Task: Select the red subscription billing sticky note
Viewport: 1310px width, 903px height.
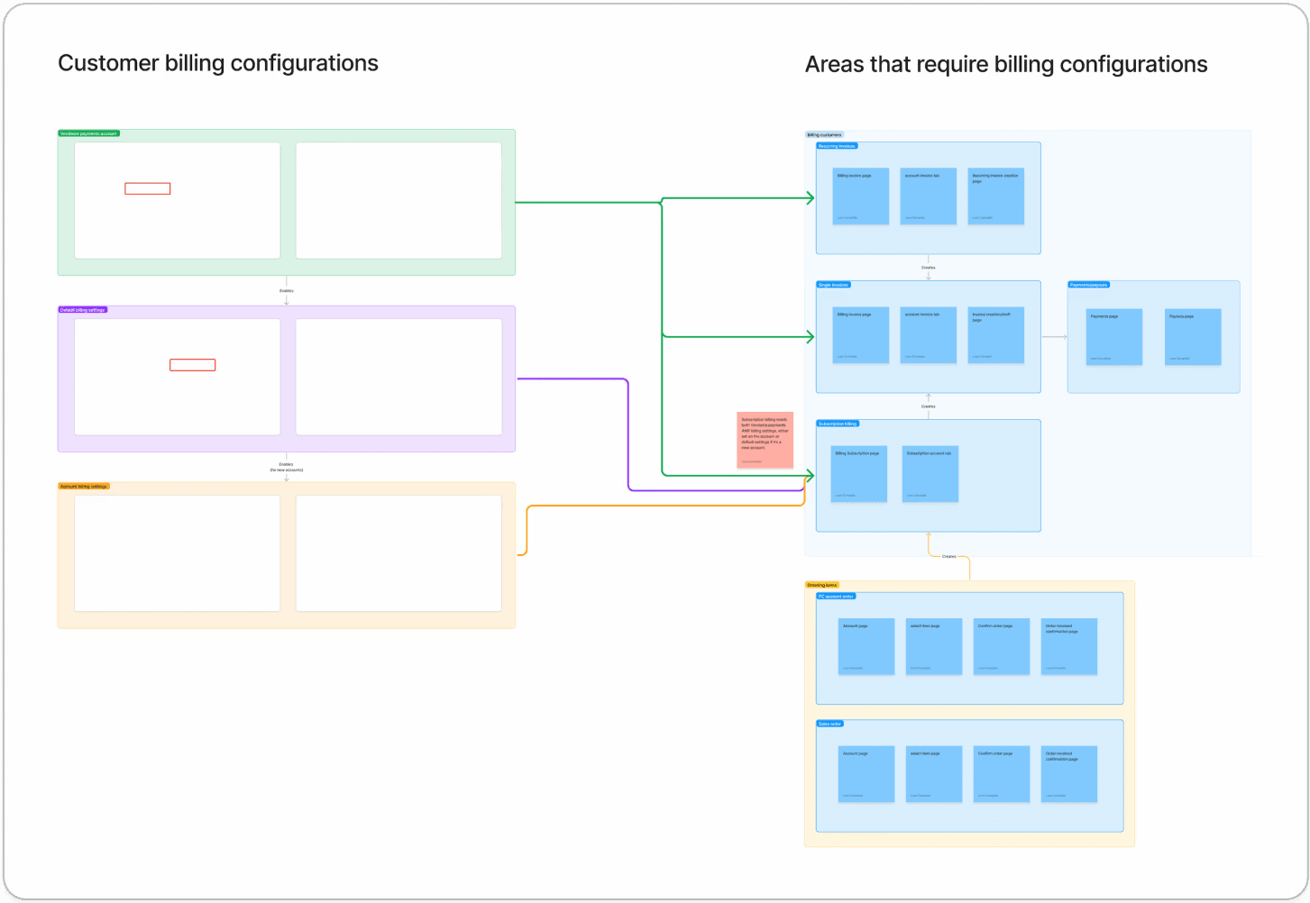Action: [x=765, y=440]
